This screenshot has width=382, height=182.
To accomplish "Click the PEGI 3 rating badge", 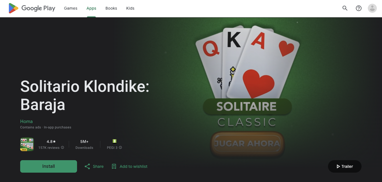I will 115,141.
